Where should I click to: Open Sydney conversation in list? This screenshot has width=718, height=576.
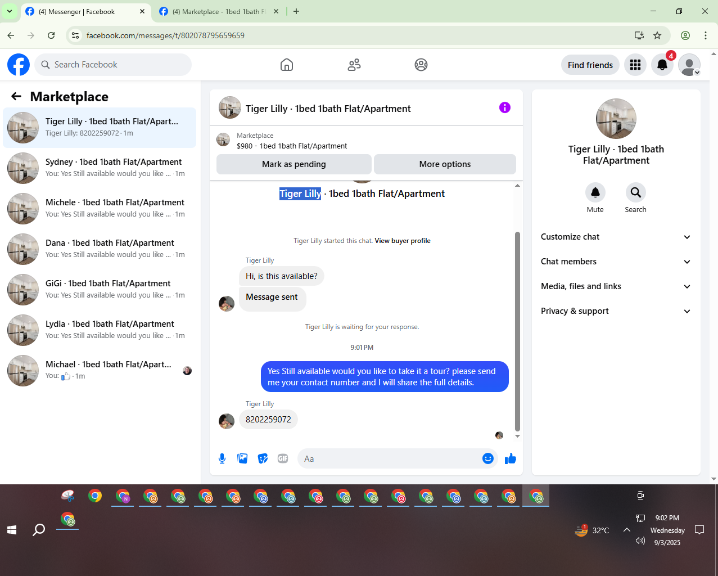100,168
